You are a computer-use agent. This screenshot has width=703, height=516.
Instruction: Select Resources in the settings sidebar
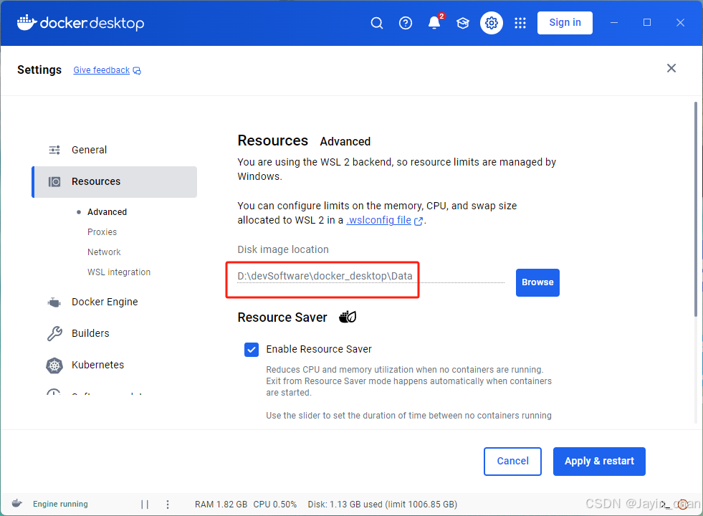tap(115, 181)
